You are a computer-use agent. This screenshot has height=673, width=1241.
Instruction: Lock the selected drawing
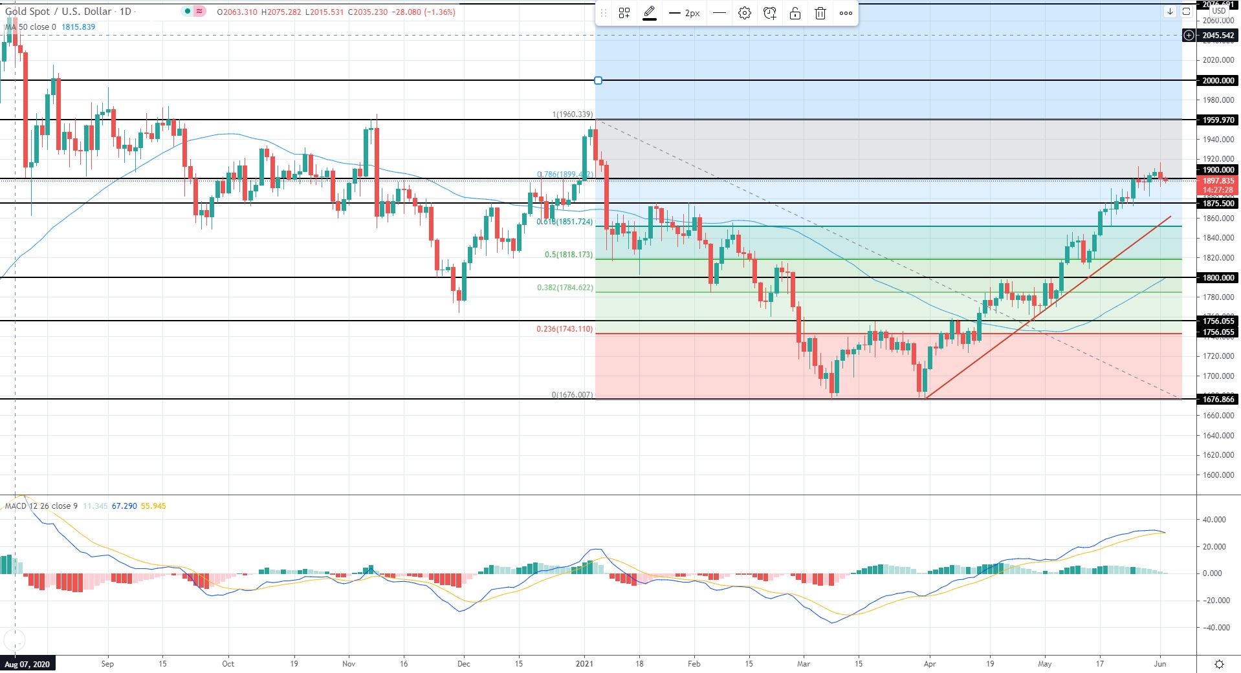coord(795,13)
